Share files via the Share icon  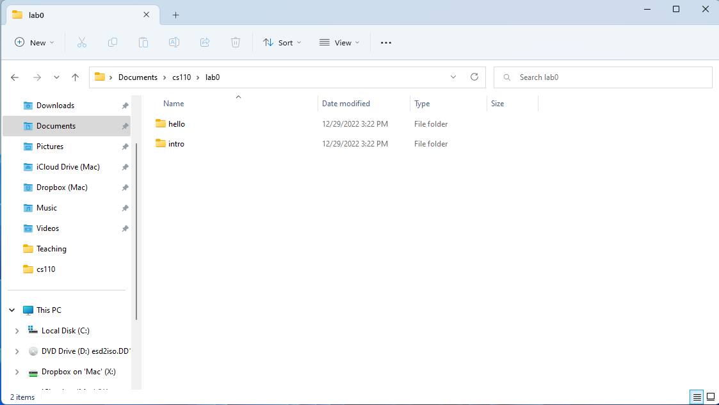click(204, 42)
